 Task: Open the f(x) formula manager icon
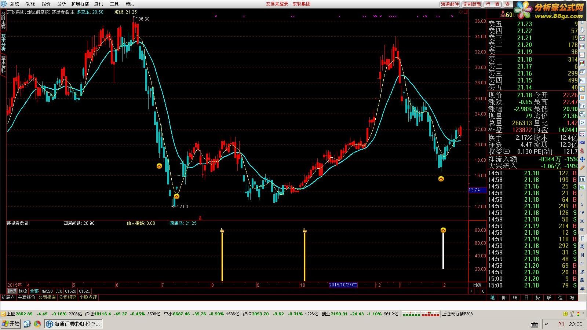coord(582,114)
